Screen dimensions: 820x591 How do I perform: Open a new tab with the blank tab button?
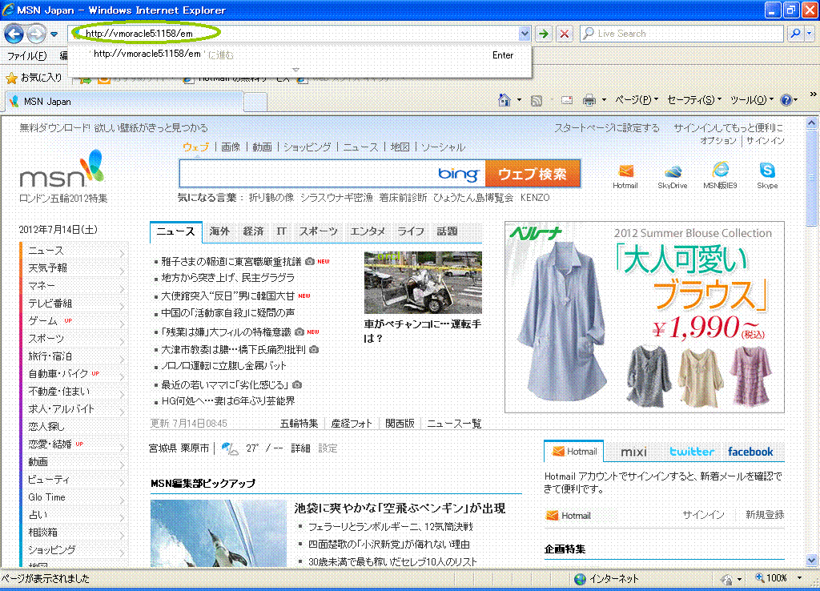click(x=255, y=102)
